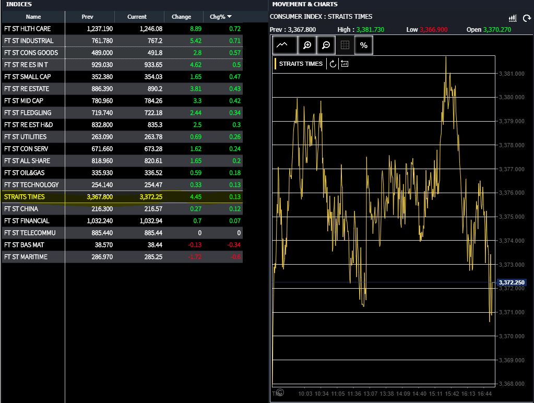Image resolution: width=534 pixels, height=403 pixels.
Task: Switch chart to percentage view
Action: tap(364, 45)
